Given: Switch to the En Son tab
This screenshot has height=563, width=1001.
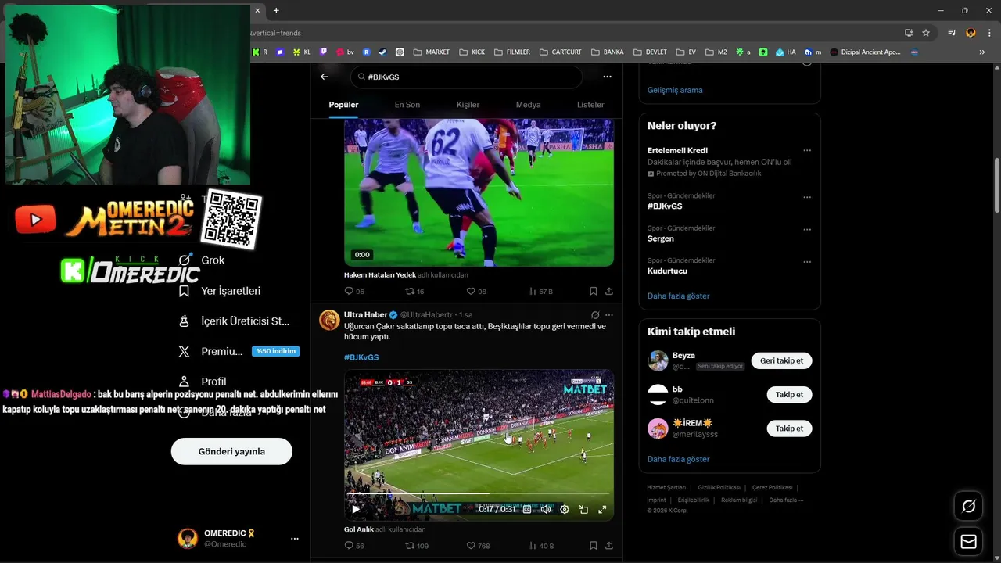Looking at the screenshot, I should point(407,105).
